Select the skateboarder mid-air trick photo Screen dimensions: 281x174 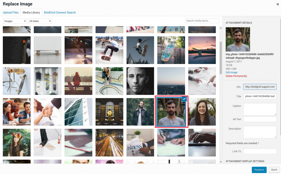(x=109, y=50)
